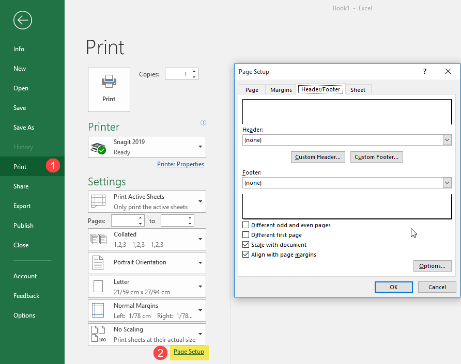
Task: Switch to the Margins tab
Action: [x=281, y=90]
